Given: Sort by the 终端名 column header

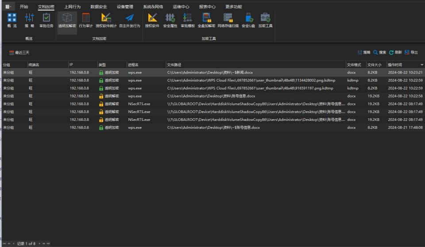Looking at the screenshot, I should tap(48, 65).
